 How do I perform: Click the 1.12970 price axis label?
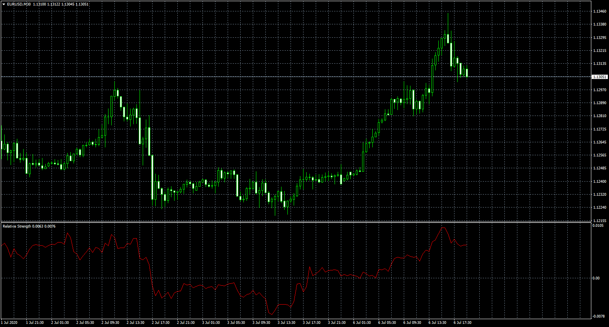(x=600, y=90)
